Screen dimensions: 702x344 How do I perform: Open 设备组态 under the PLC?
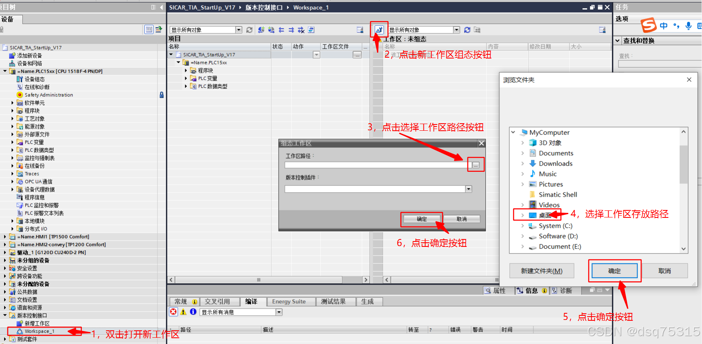click(x=34, y=79)
